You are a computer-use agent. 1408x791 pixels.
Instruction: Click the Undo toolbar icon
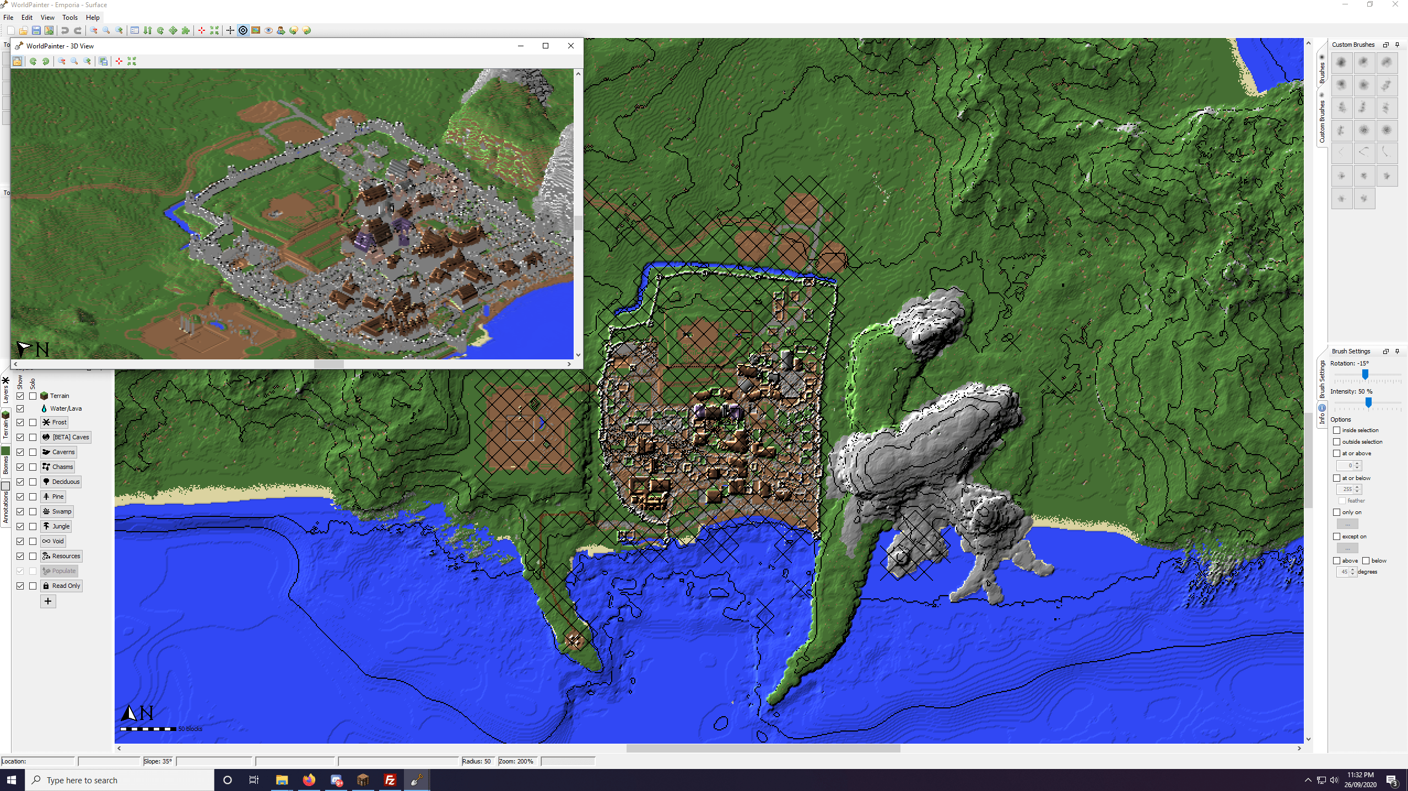(65, 30)
